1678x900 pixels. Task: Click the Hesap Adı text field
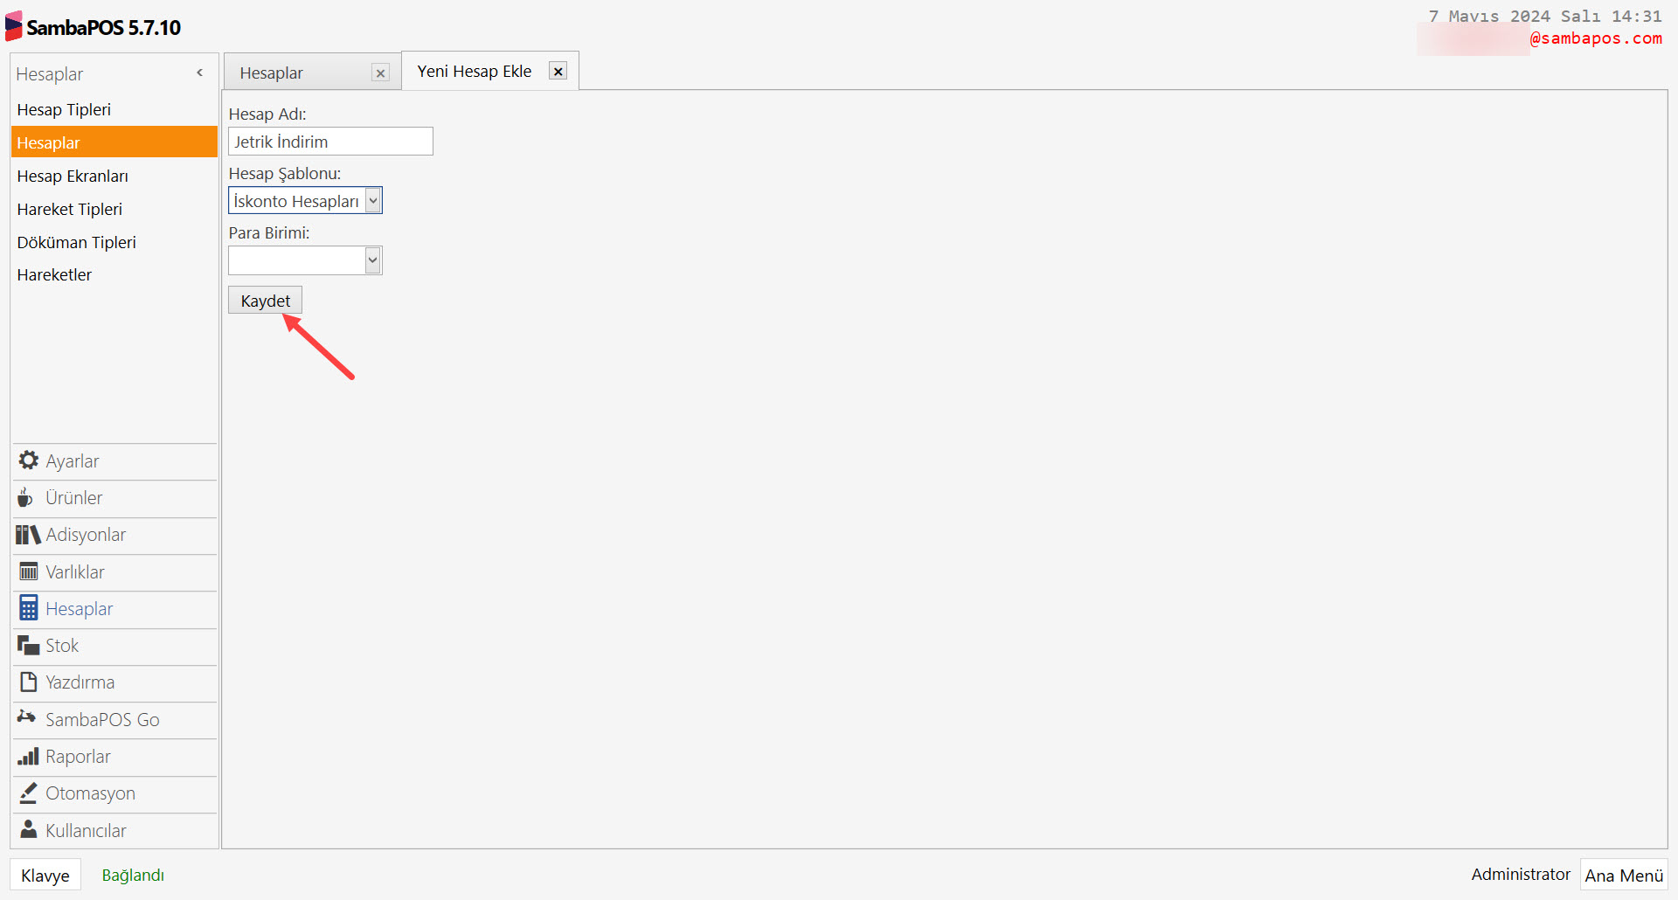point(330,142)
